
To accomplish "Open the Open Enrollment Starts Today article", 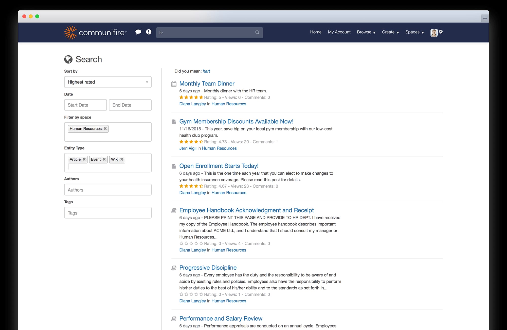I will tap(219, 166).
